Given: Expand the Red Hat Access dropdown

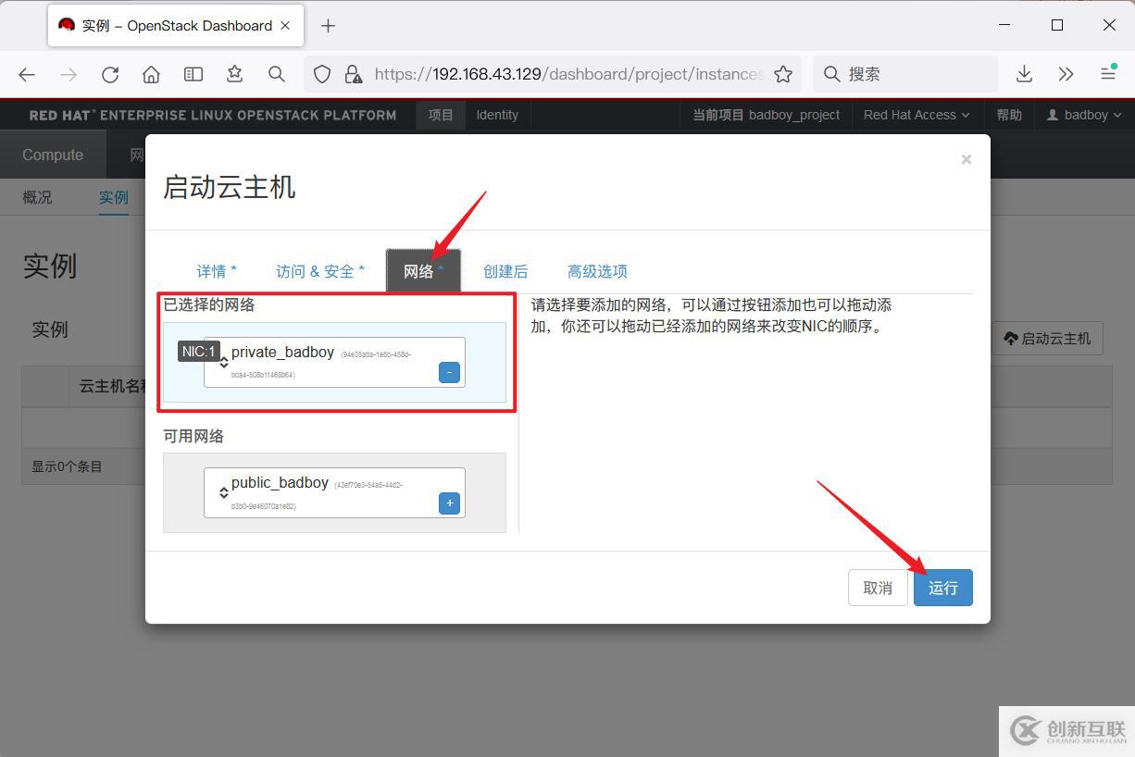Looking at the screenshot, I should coord(917,115).
